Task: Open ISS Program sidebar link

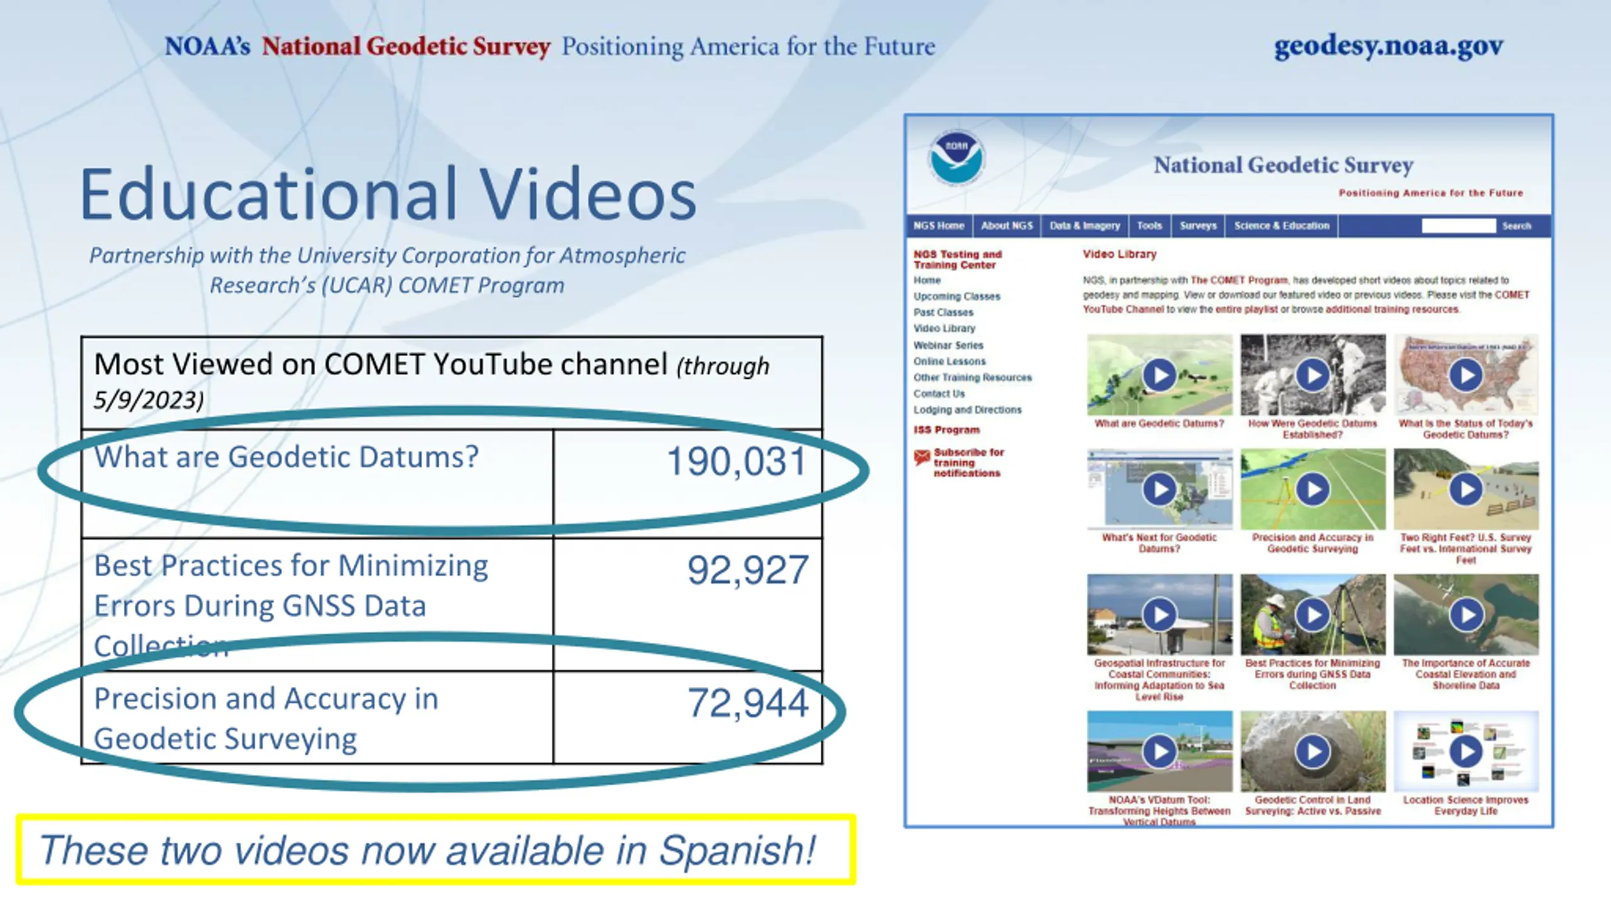Action: tap(946, 430)
